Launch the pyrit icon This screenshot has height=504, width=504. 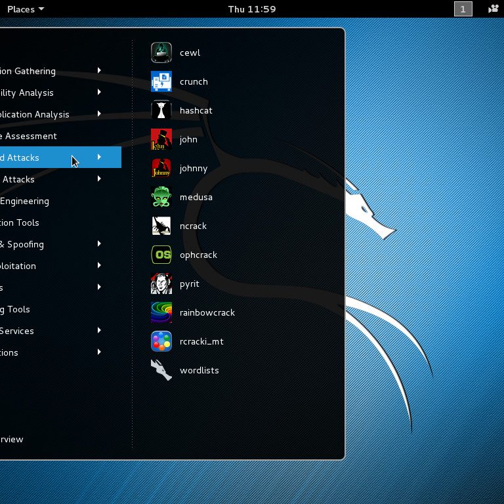(161, 283)
